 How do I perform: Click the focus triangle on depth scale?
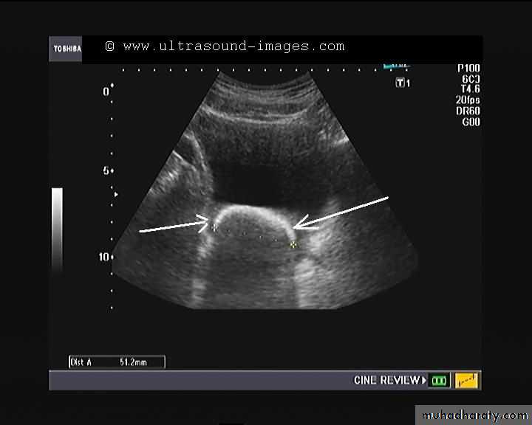coord(115,194)
